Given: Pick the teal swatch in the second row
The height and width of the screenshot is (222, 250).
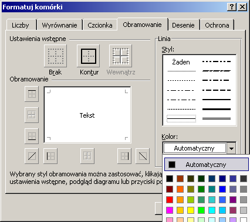Looking at the screenshot, I should (x=212, y=189).
